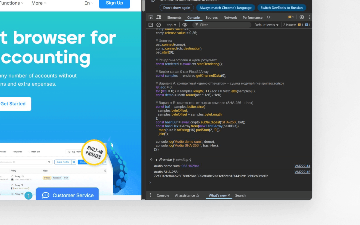Click the filter funnel in the webpage search box
Image resolution: width=360 pixels, height=225 pixels.
click(x=49, y=162)
